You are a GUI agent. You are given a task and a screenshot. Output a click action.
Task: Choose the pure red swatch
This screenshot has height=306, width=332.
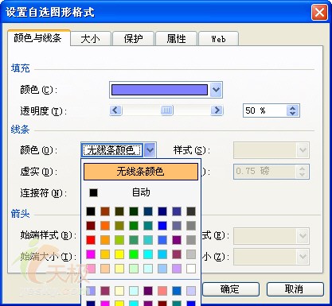(x=91, y=240)
